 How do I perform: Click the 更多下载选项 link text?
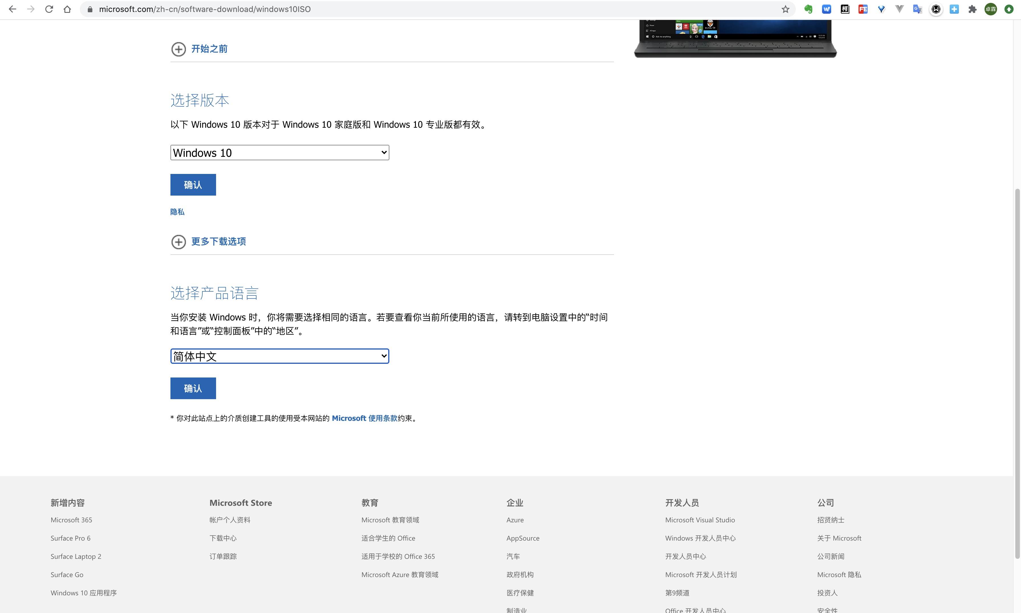click(x=218, y=241)
